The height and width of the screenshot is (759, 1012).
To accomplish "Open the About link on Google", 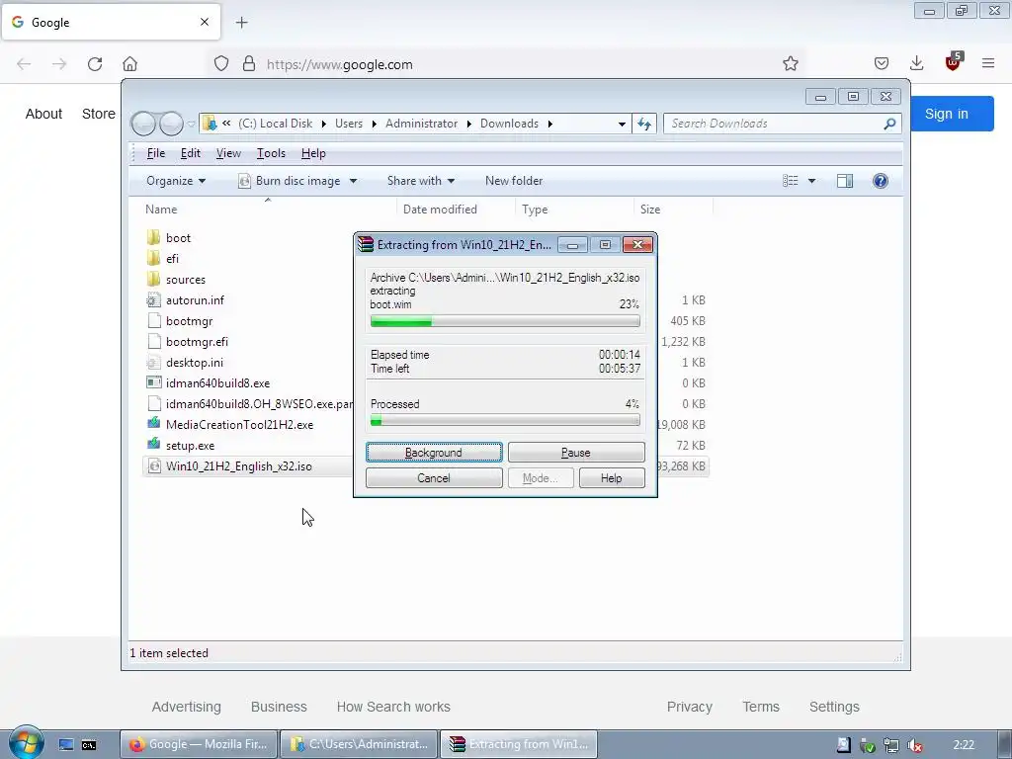I will click(43, 114).
